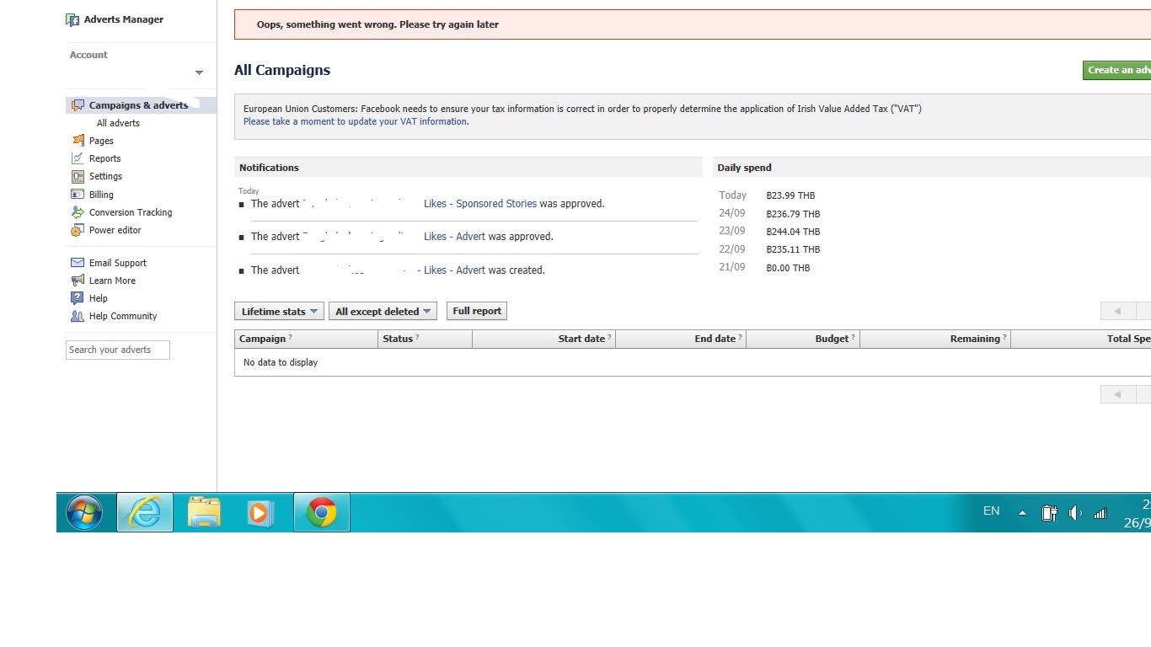The width and height of the screenshot is (1151, 647).
Task: Open Billing from the sidebar
Action: point(101,195)
